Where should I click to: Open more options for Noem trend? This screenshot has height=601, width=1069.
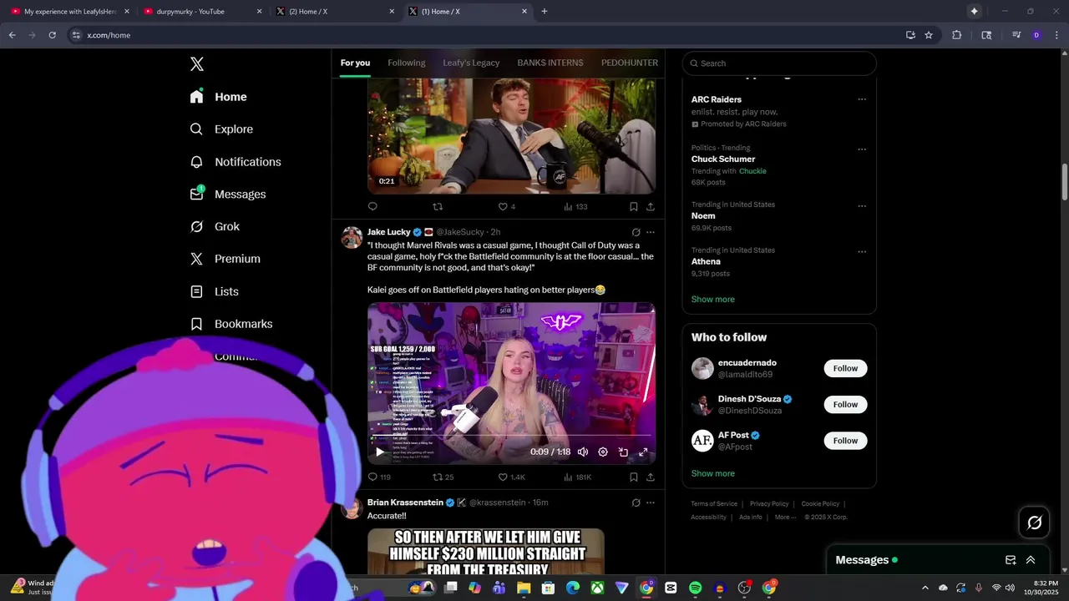[x=862, y=206]
